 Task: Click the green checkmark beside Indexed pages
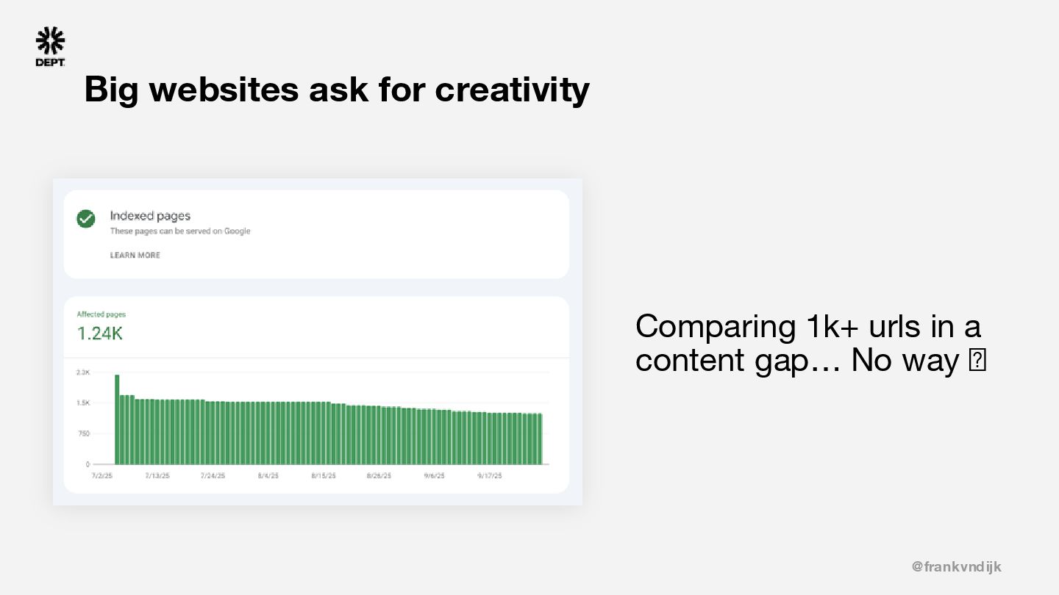pos(86,219)
